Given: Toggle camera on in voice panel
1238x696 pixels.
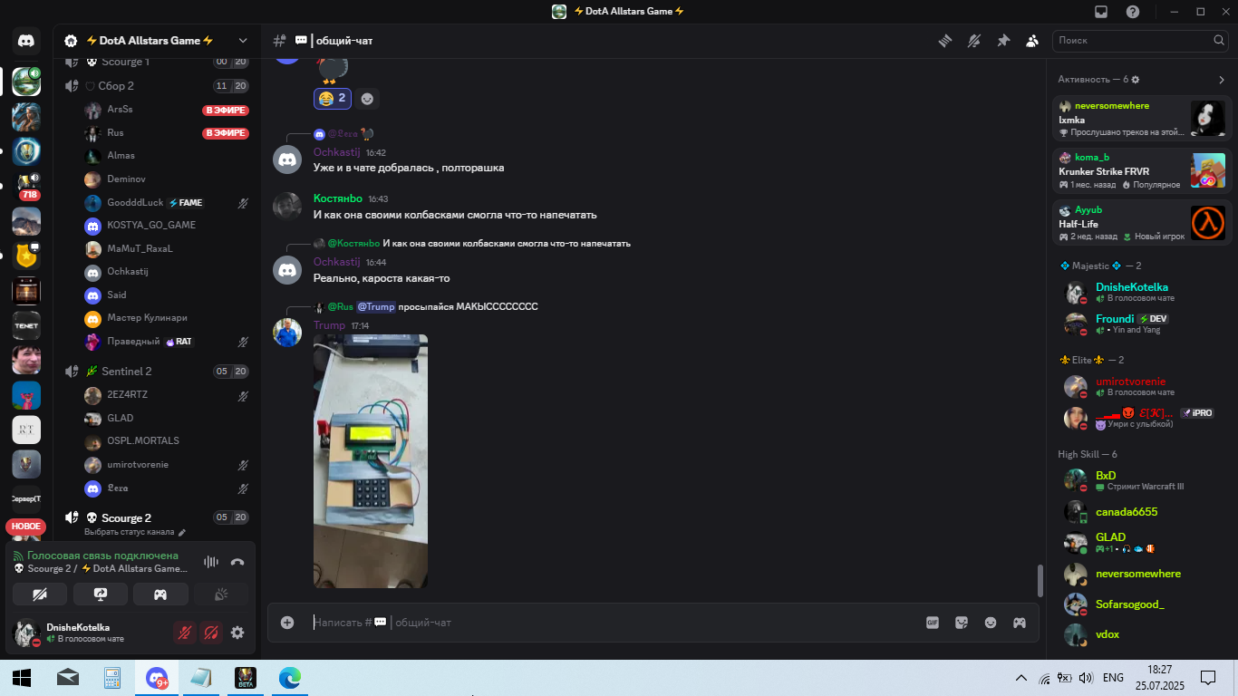Looking at the screenshot, I should 40,594.
